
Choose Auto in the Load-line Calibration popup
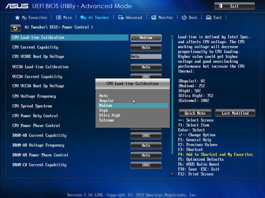point(132,96)
